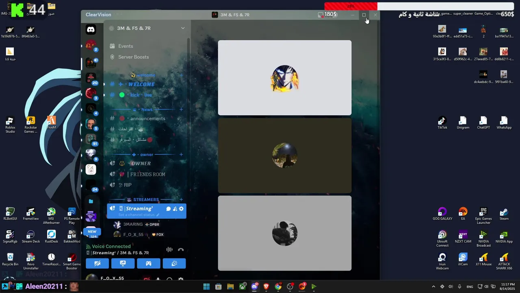Open NVIDIA Broadcast desktop shortcut
Screen dimensions: 520x293
coord(483,238)
